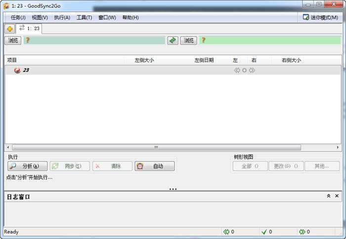Open the 窗口(W) menu
The width and height of the screenshot is (346, 239).
click(107, 17)
